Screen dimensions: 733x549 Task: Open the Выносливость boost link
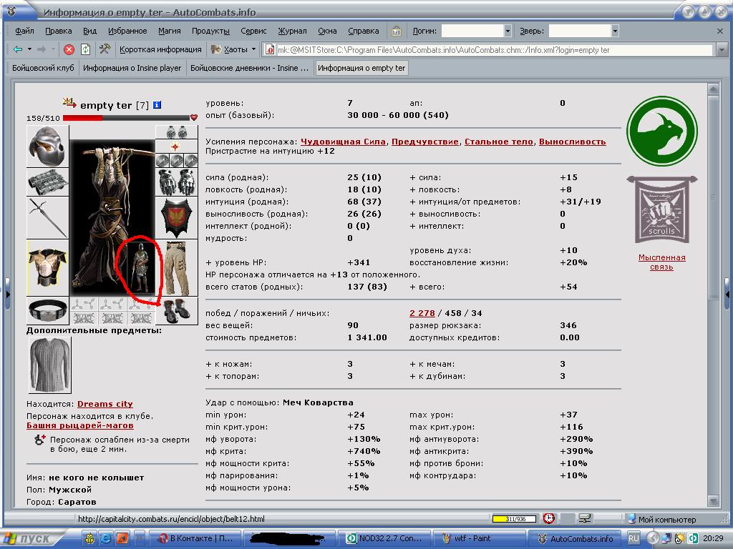(572, 142)
